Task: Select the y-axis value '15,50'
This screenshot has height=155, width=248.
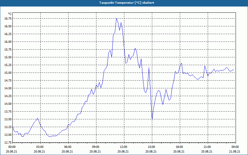Action: click(8, 57)
